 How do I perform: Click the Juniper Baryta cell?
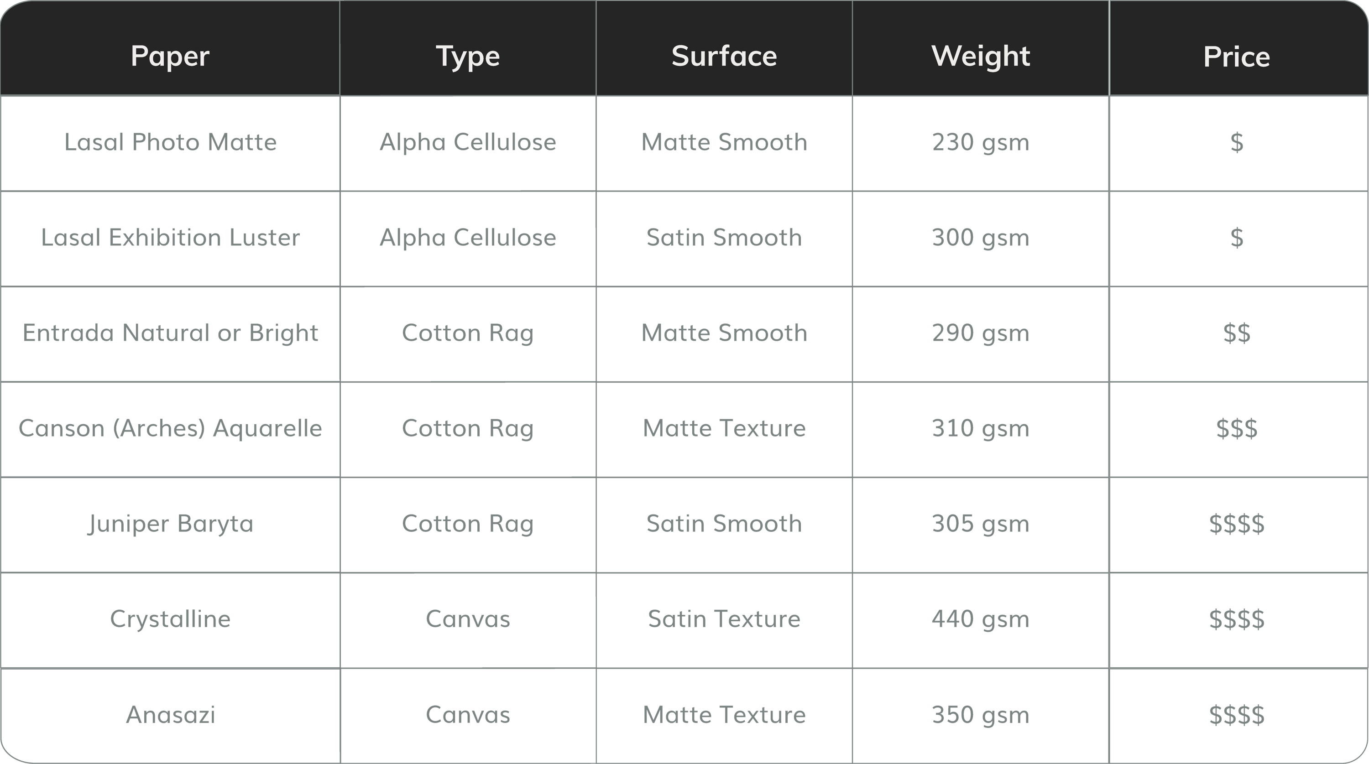(170, 524)
